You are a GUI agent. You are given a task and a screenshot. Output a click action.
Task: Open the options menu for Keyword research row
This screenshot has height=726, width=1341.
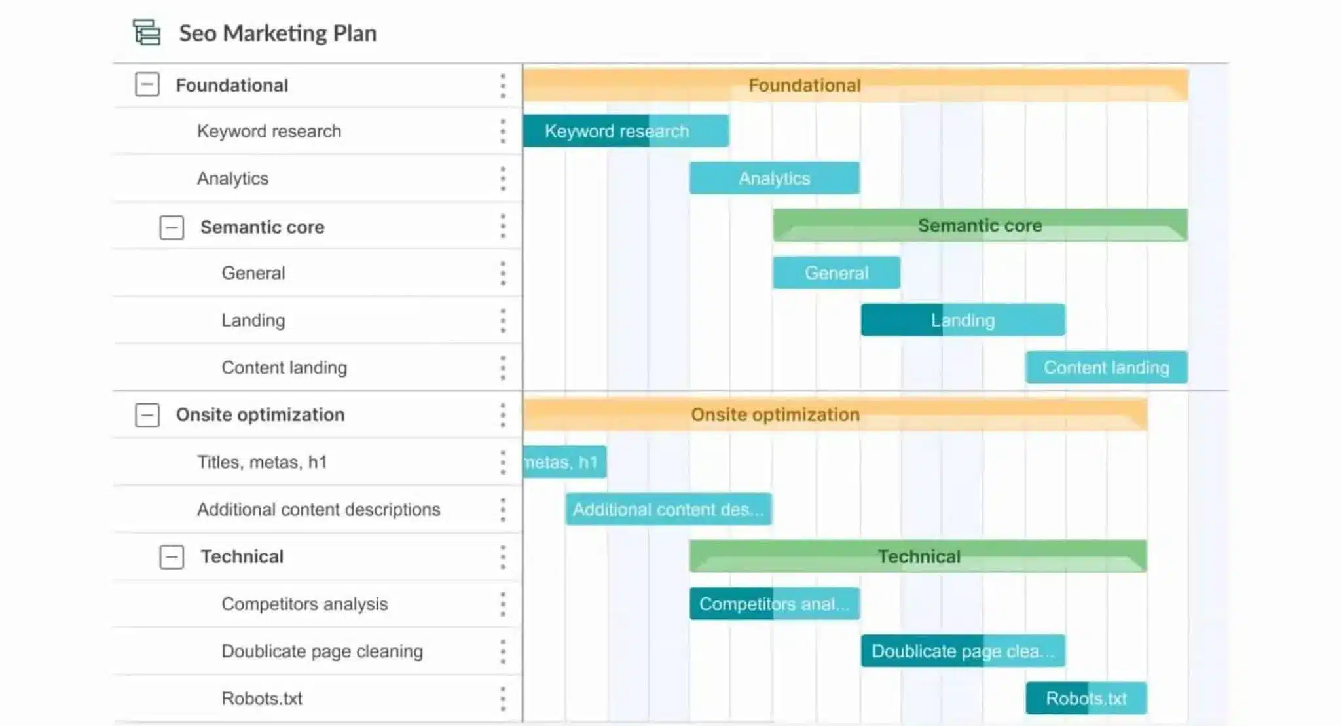click(x=503, y=132)
